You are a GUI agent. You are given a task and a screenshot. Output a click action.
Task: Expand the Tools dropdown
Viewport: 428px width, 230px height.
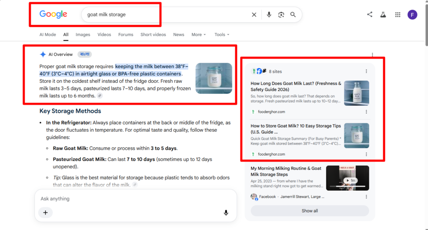coord(222,35)
